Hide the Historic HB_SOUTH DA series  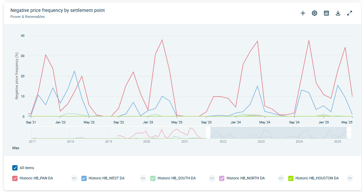tap(153, 178)
